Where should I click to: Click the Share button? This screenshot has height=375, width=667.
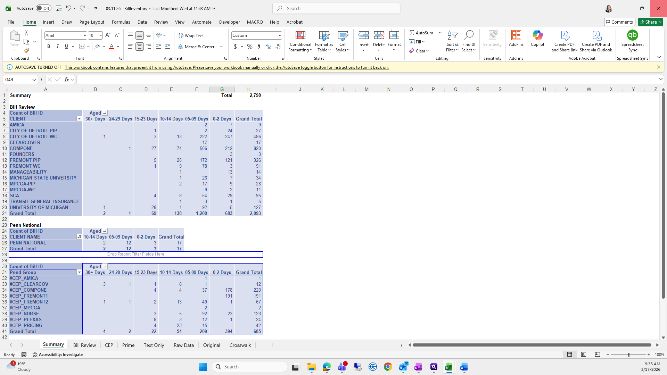coord(650,22)
